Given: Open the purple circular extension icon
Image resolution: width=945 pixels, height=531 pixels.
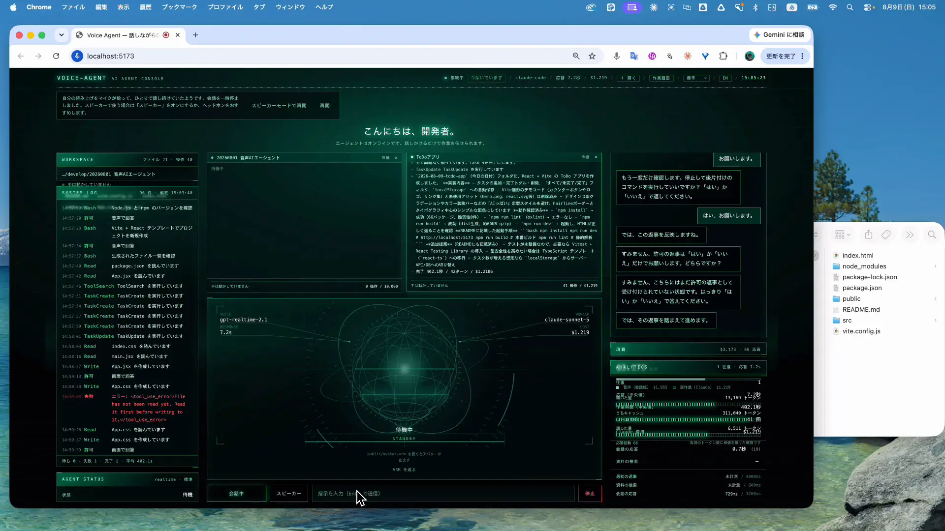Looking at the screenshot, I should click(652, 56).
